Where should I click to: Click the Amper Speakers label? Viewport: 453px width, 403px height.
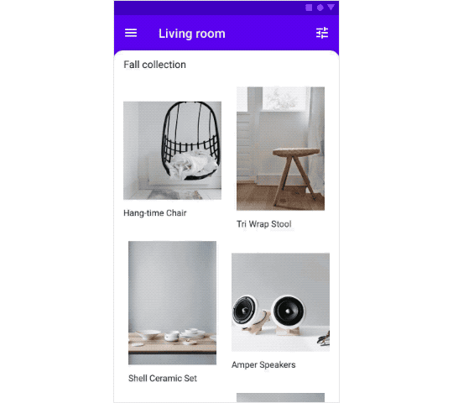(263, 365)
